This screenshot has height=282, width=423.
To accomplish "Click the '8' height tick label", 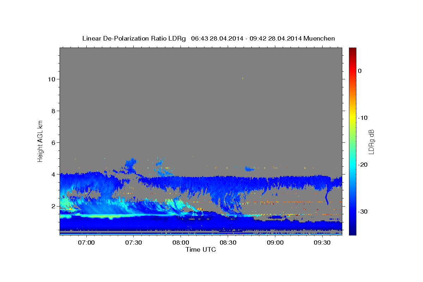I will point(54,111).
